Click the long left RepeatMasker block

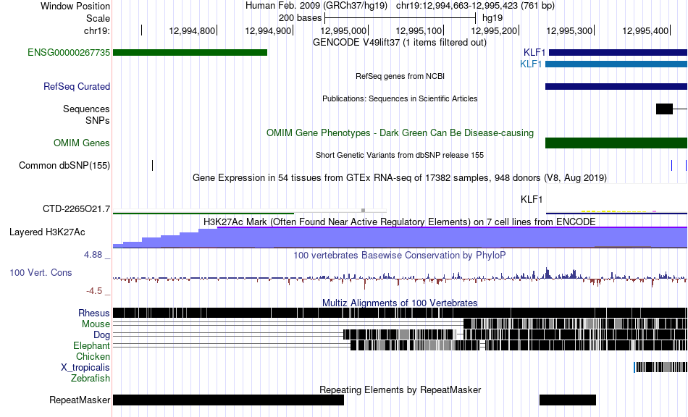tap(228, 400)
